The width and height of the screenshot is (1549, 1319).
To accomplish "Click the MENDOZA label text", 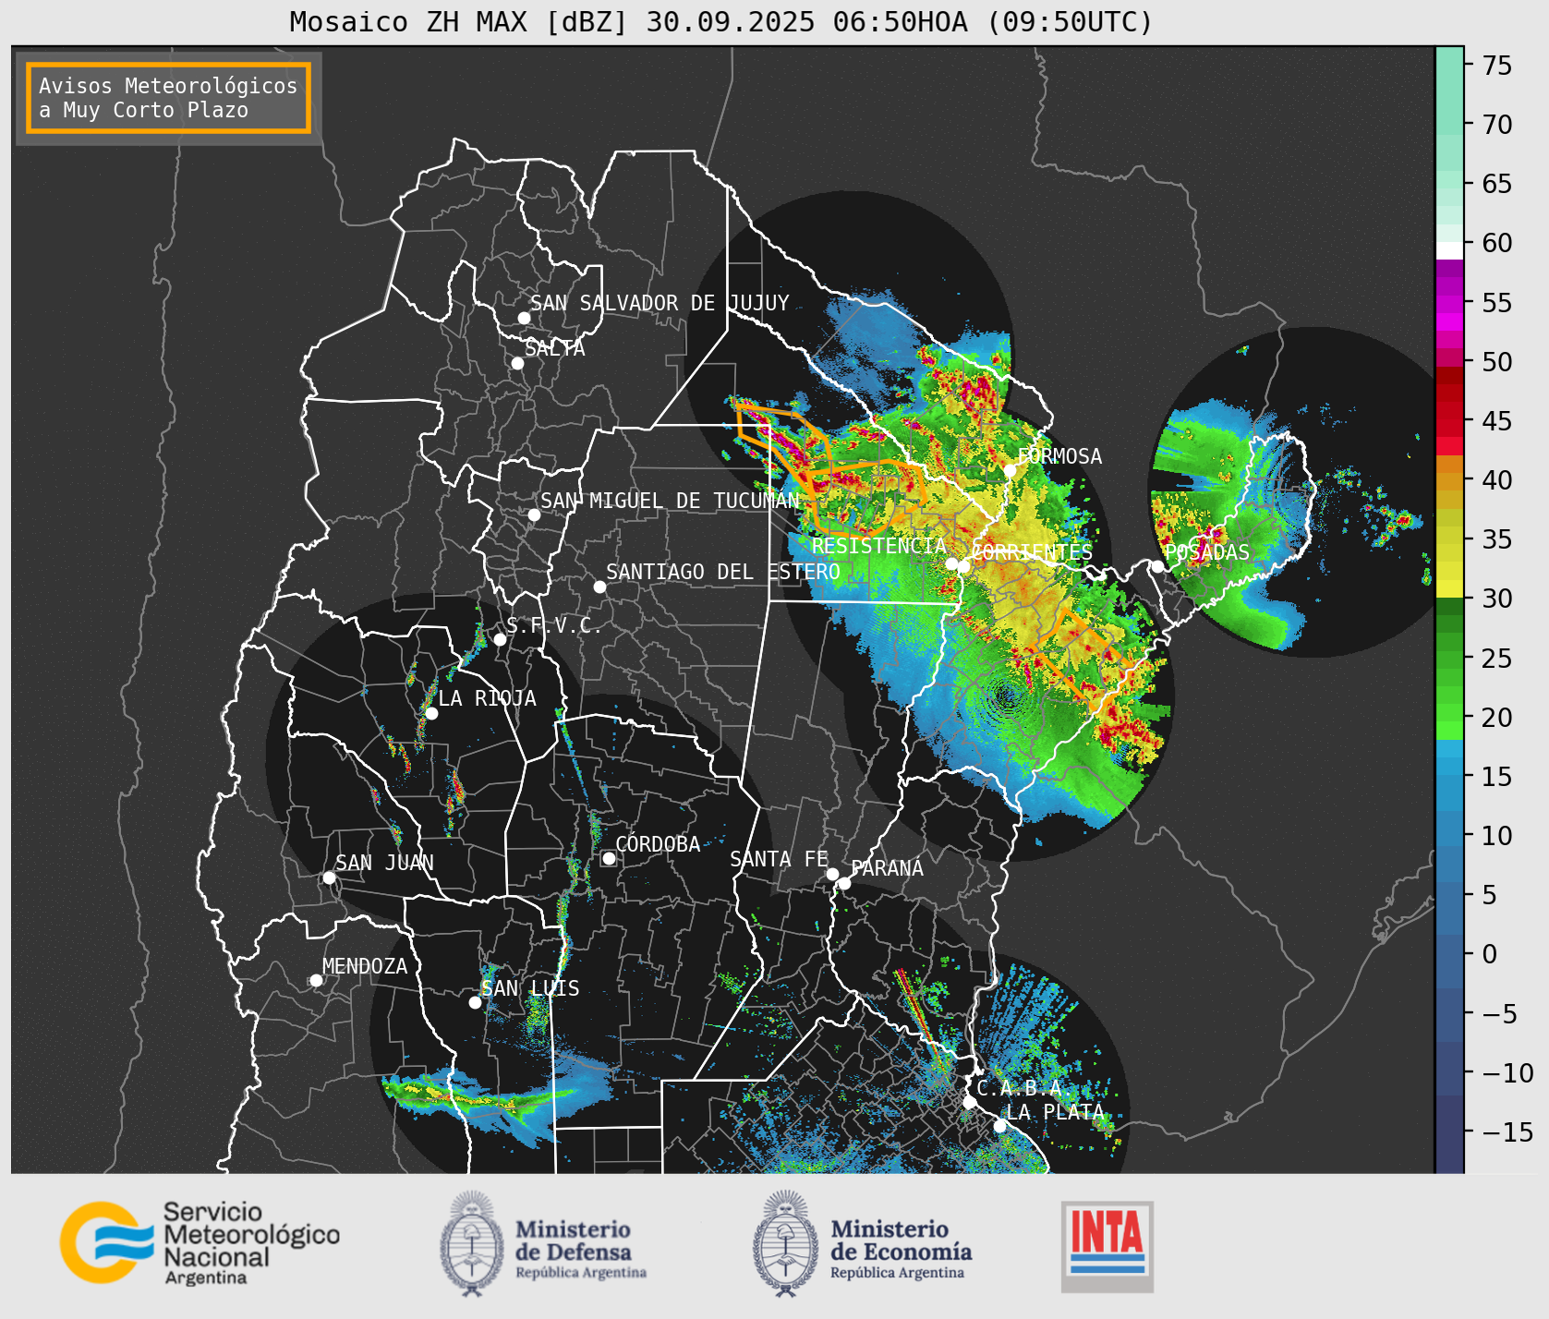I will [365, 966].
